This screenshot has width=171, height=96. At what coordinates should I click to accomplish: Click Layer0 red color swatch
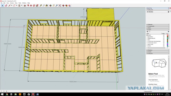click(168, 35)
